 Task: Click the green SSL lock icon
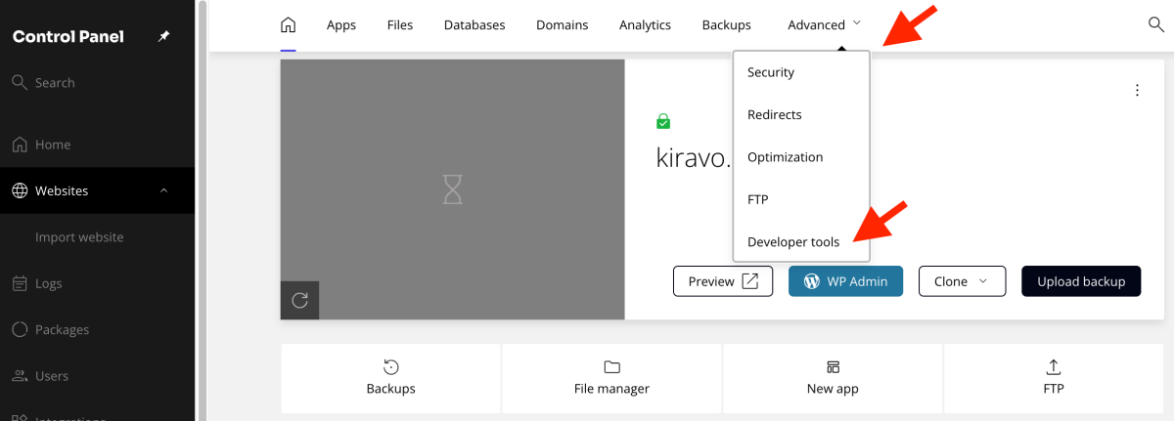pos(663,122)
